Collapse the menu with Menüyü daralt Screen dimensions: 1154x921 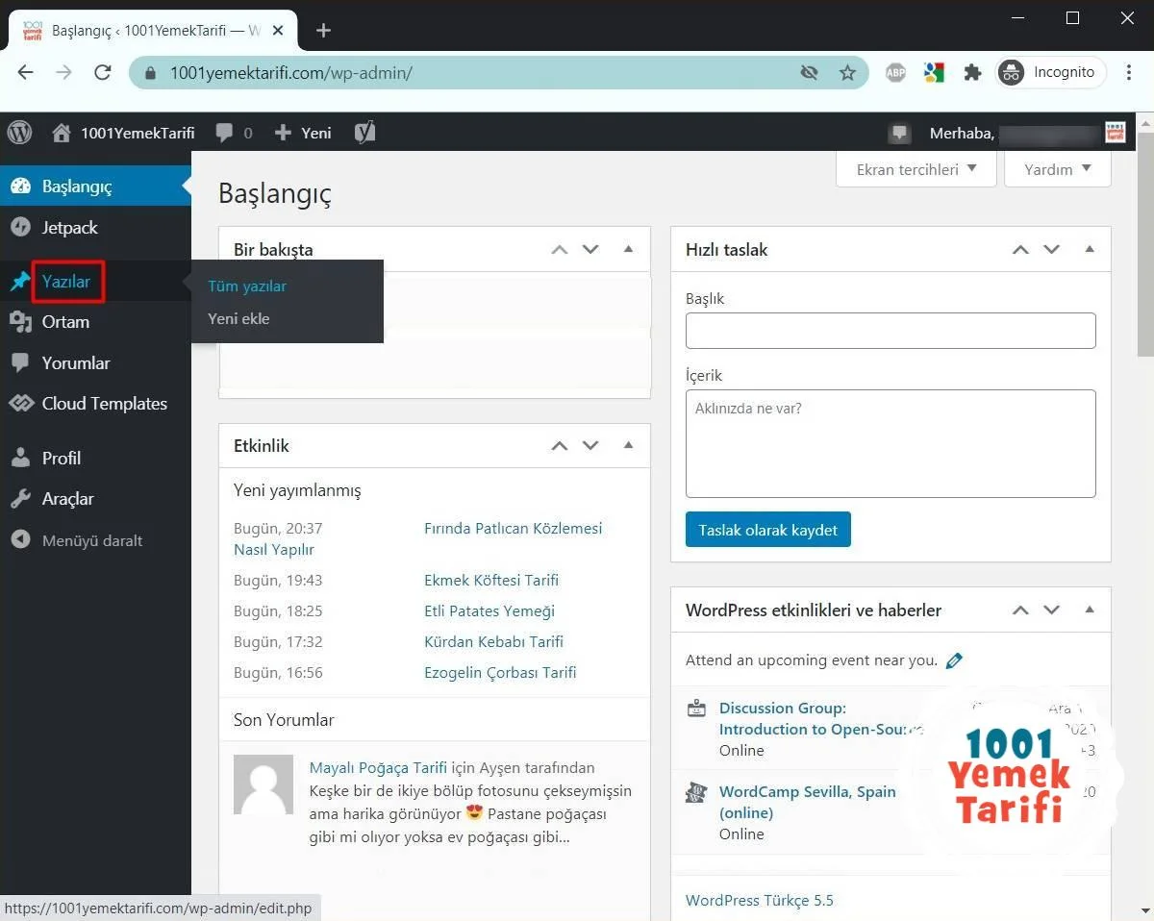click(76, 540)
